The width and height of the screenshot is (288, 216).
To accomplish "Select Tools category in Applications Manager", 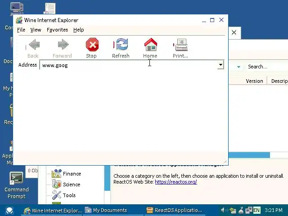I will pos(69,195).
